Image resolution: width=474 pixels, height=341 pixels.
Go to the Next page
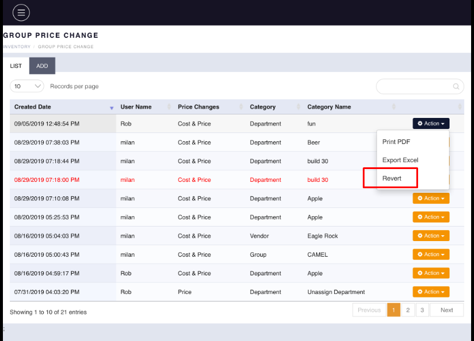coord(447,310)
